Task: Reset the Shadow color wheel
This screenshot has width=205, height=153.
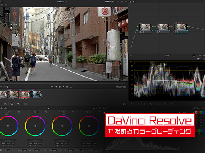Action: click(x=19, y=112)
